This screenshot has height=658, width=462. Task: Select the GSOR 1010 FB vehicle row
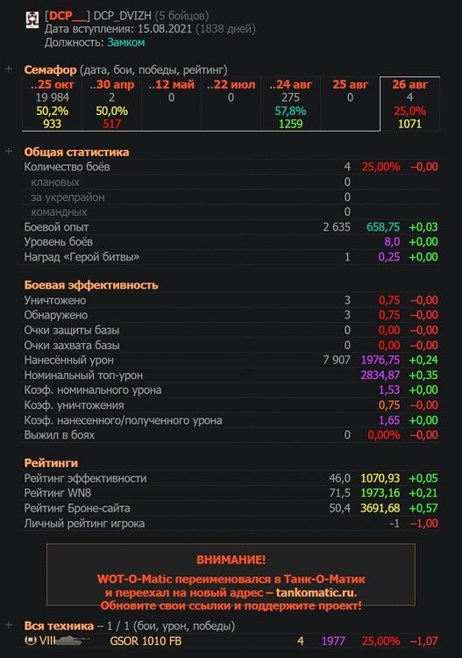coord(231,640)
